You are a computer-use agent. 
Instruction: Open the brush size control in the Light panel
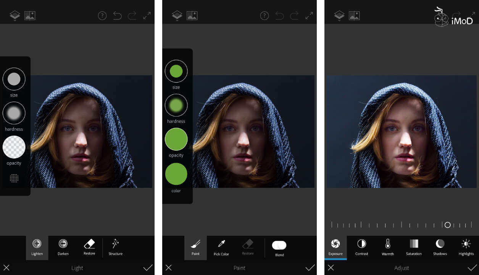[14, 79]
